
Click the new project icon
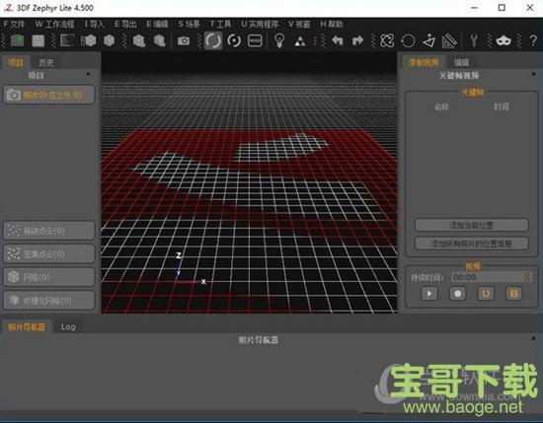coord(17,40)
